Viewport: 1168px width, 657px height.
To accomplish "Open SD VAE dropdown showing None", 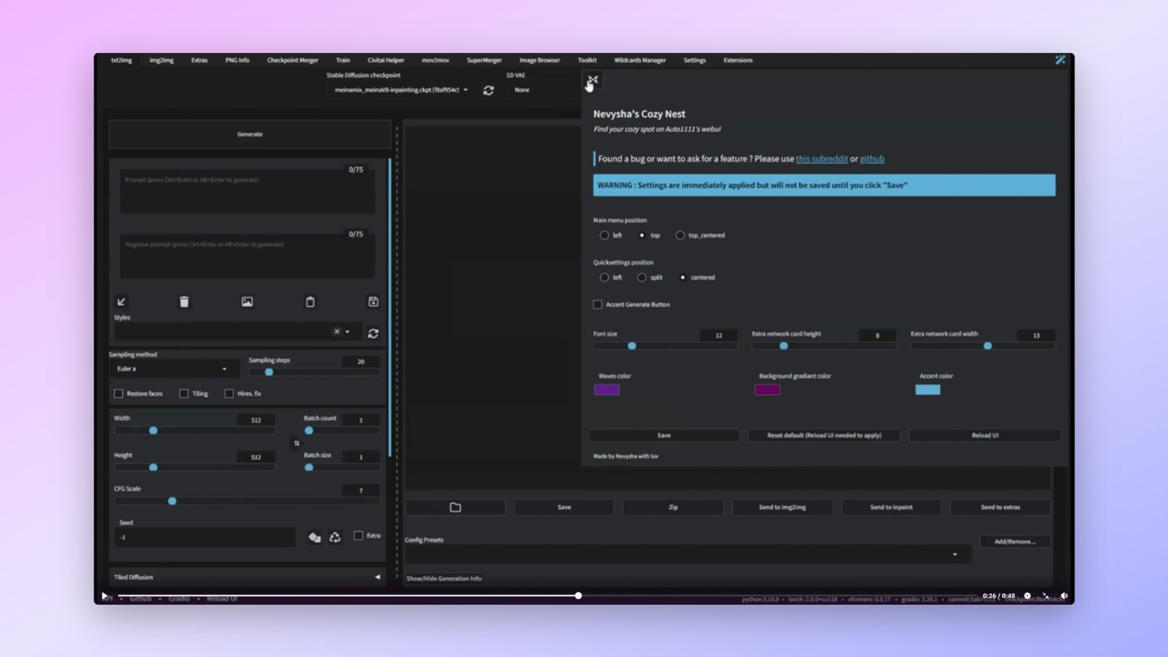I will pos(543,90).
